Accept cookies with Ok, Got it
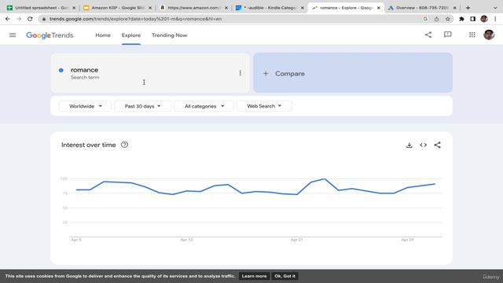Image resolution: width=503 pixels, height=283 pixels. tap(285, 276)
